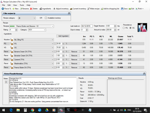The width and height of the screenshot is (150, 113).
Task: Toggle the lock icon on PG row
Action: coord(11,44)
